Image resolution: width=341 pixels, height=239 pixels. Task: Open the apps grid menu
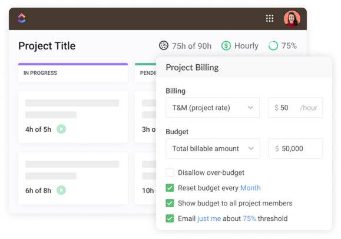(x=270, y=18)
